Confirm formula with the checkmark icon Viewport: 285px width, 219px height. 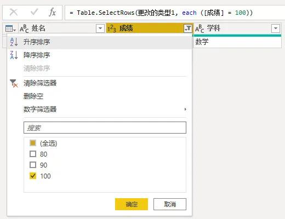(x=34, y=12)
